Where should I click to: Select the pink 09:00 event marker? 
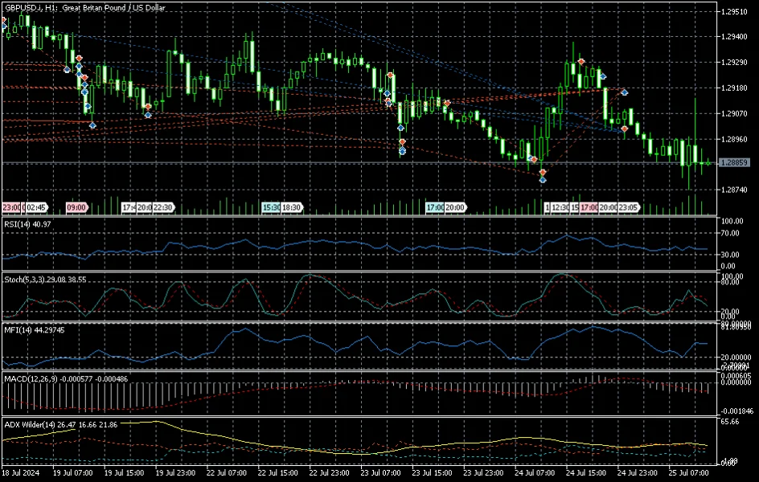coord(76,207)
